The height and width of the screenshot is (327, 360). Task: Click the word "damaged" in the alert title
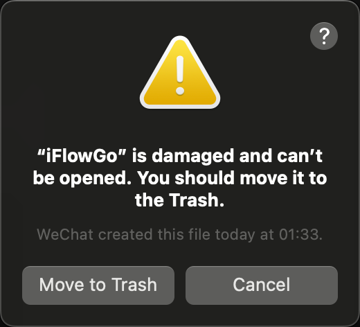click(193, 157)
